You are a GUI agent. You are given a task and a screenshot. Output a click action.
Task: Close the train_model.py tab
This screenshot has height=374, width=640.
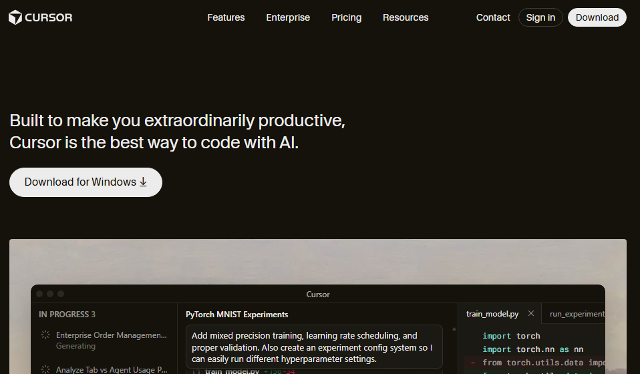[531, 313]
